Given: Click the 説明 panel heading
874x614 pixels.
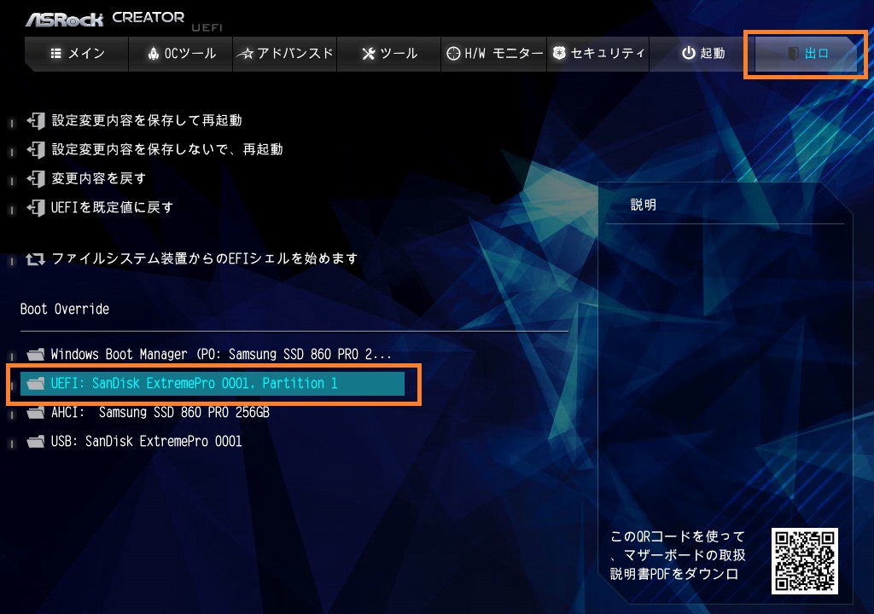Looking at the screenshot, I should (x=644, y=205).
